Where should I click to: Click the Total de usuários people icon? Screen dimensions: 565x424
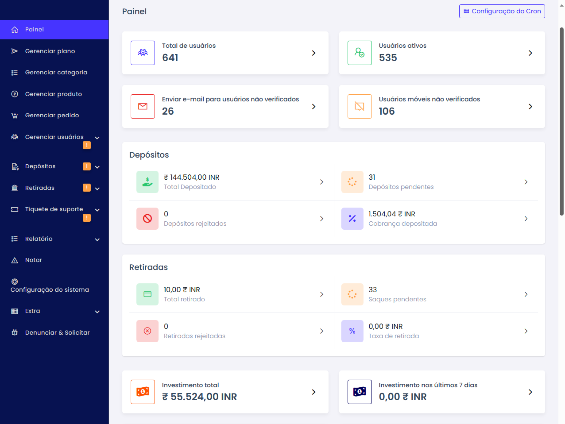(x=143, y=53)
